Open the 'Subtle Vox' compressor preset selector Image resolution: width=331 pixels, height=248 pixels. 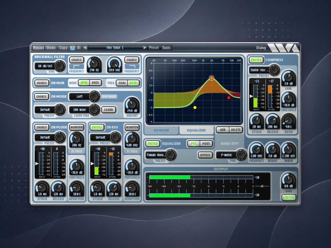264,70
